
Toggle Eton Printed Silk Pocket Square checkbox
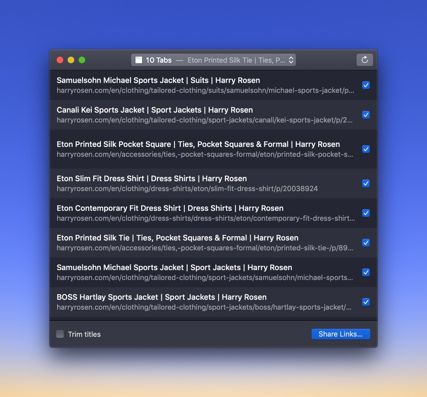tap(366, 149)
